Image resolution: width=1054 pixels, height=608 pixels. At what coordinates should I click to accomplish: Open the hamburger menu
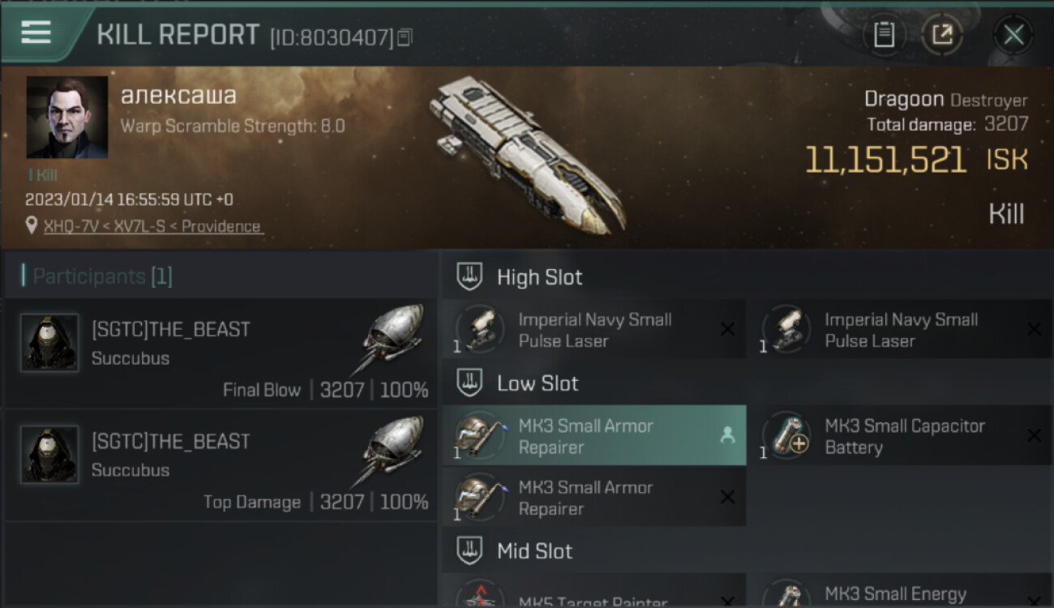coord(36,33)
